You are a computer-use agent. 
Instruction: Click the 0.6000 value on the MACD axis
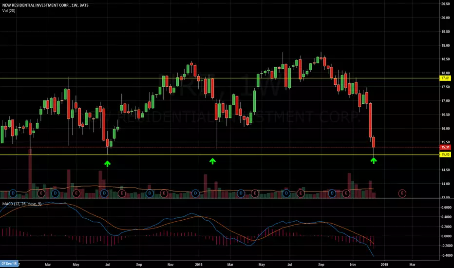coord(447,208)
